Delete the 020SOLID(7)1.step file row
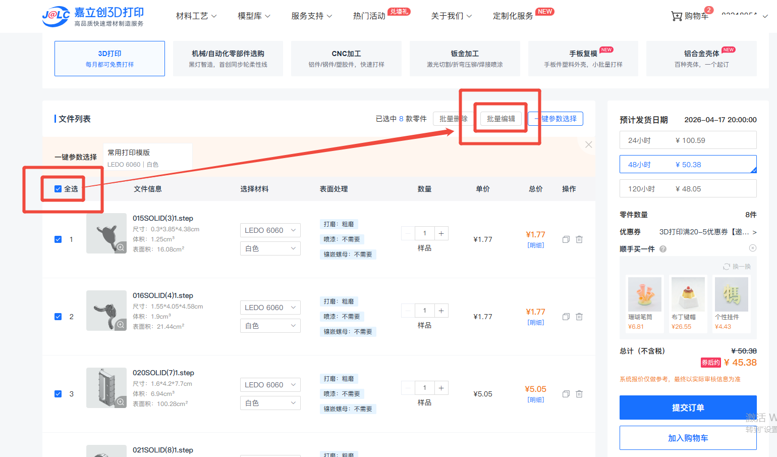Image resolution: width=777 pixels, height=457 pixels. pos(579,394)
